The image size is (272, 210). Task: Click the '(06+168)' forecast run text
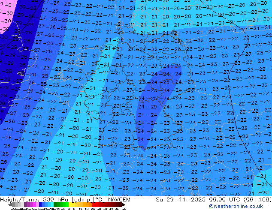[x=258, y=200]
